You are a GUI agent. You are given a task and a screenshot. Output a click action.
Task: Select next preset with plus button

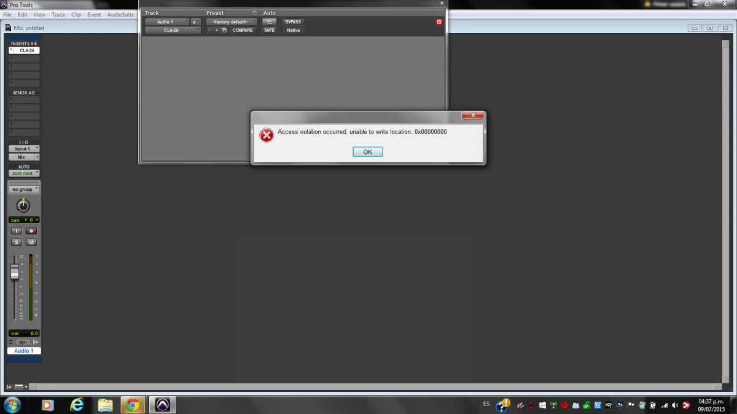217,30
